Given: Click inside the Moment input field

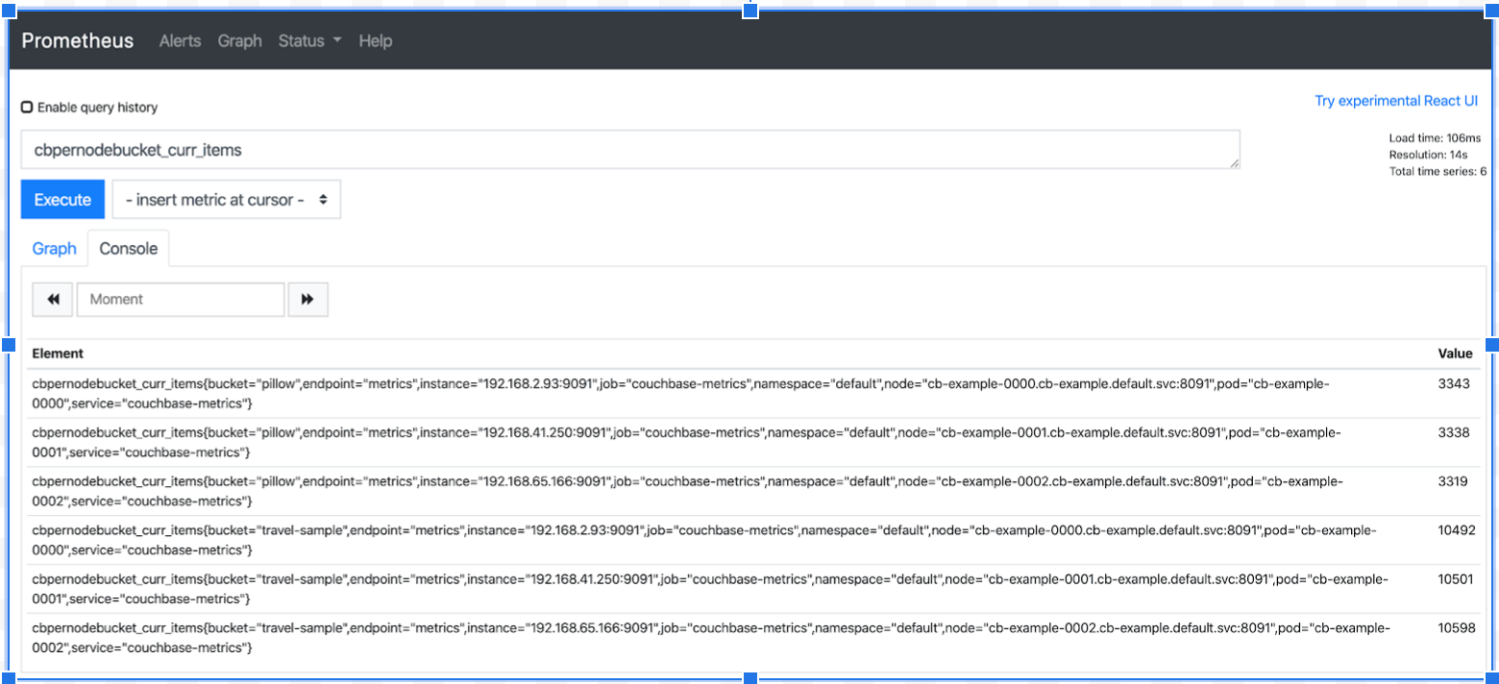Looking at the screenshot, I should pyautogui.click(x=180, y=299).
